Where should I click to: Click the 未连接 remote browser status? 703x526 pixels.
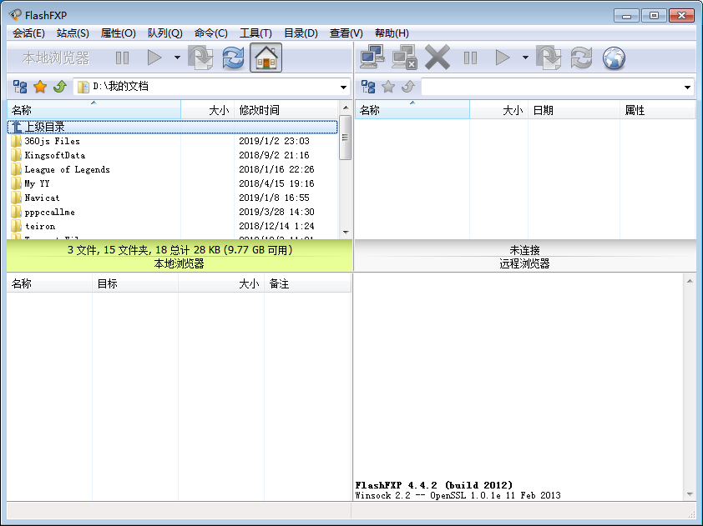tap(524, 250)
